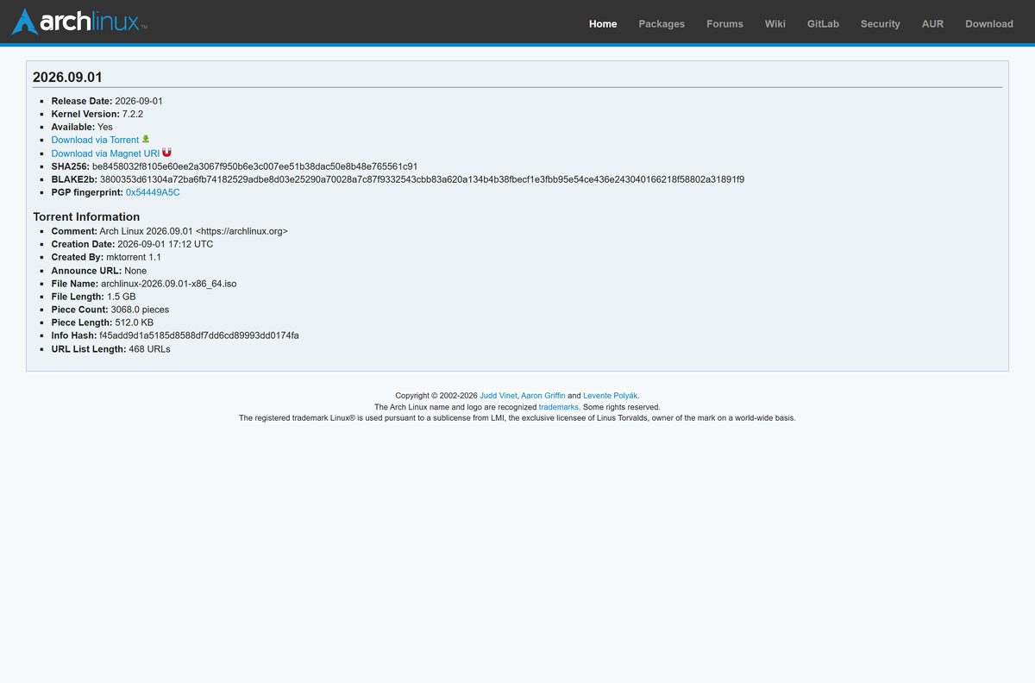Screen dimensions: 1035x683
Task: Click the registered trademark Linux® sentence
Action: (x=517, y=417)
